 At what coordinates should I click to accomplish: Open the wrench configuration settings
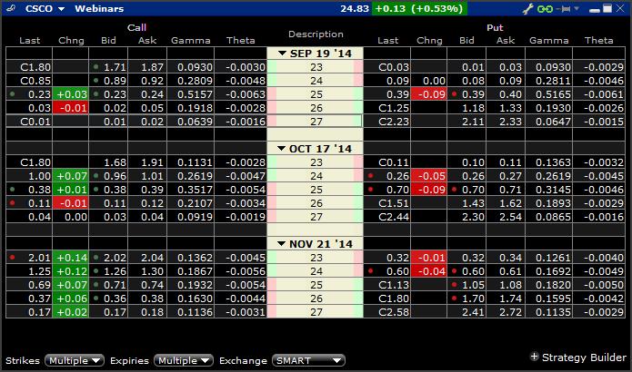pos(527,9)
